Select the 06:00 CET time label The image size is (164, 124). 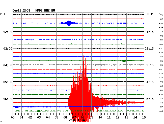(8, 99)
